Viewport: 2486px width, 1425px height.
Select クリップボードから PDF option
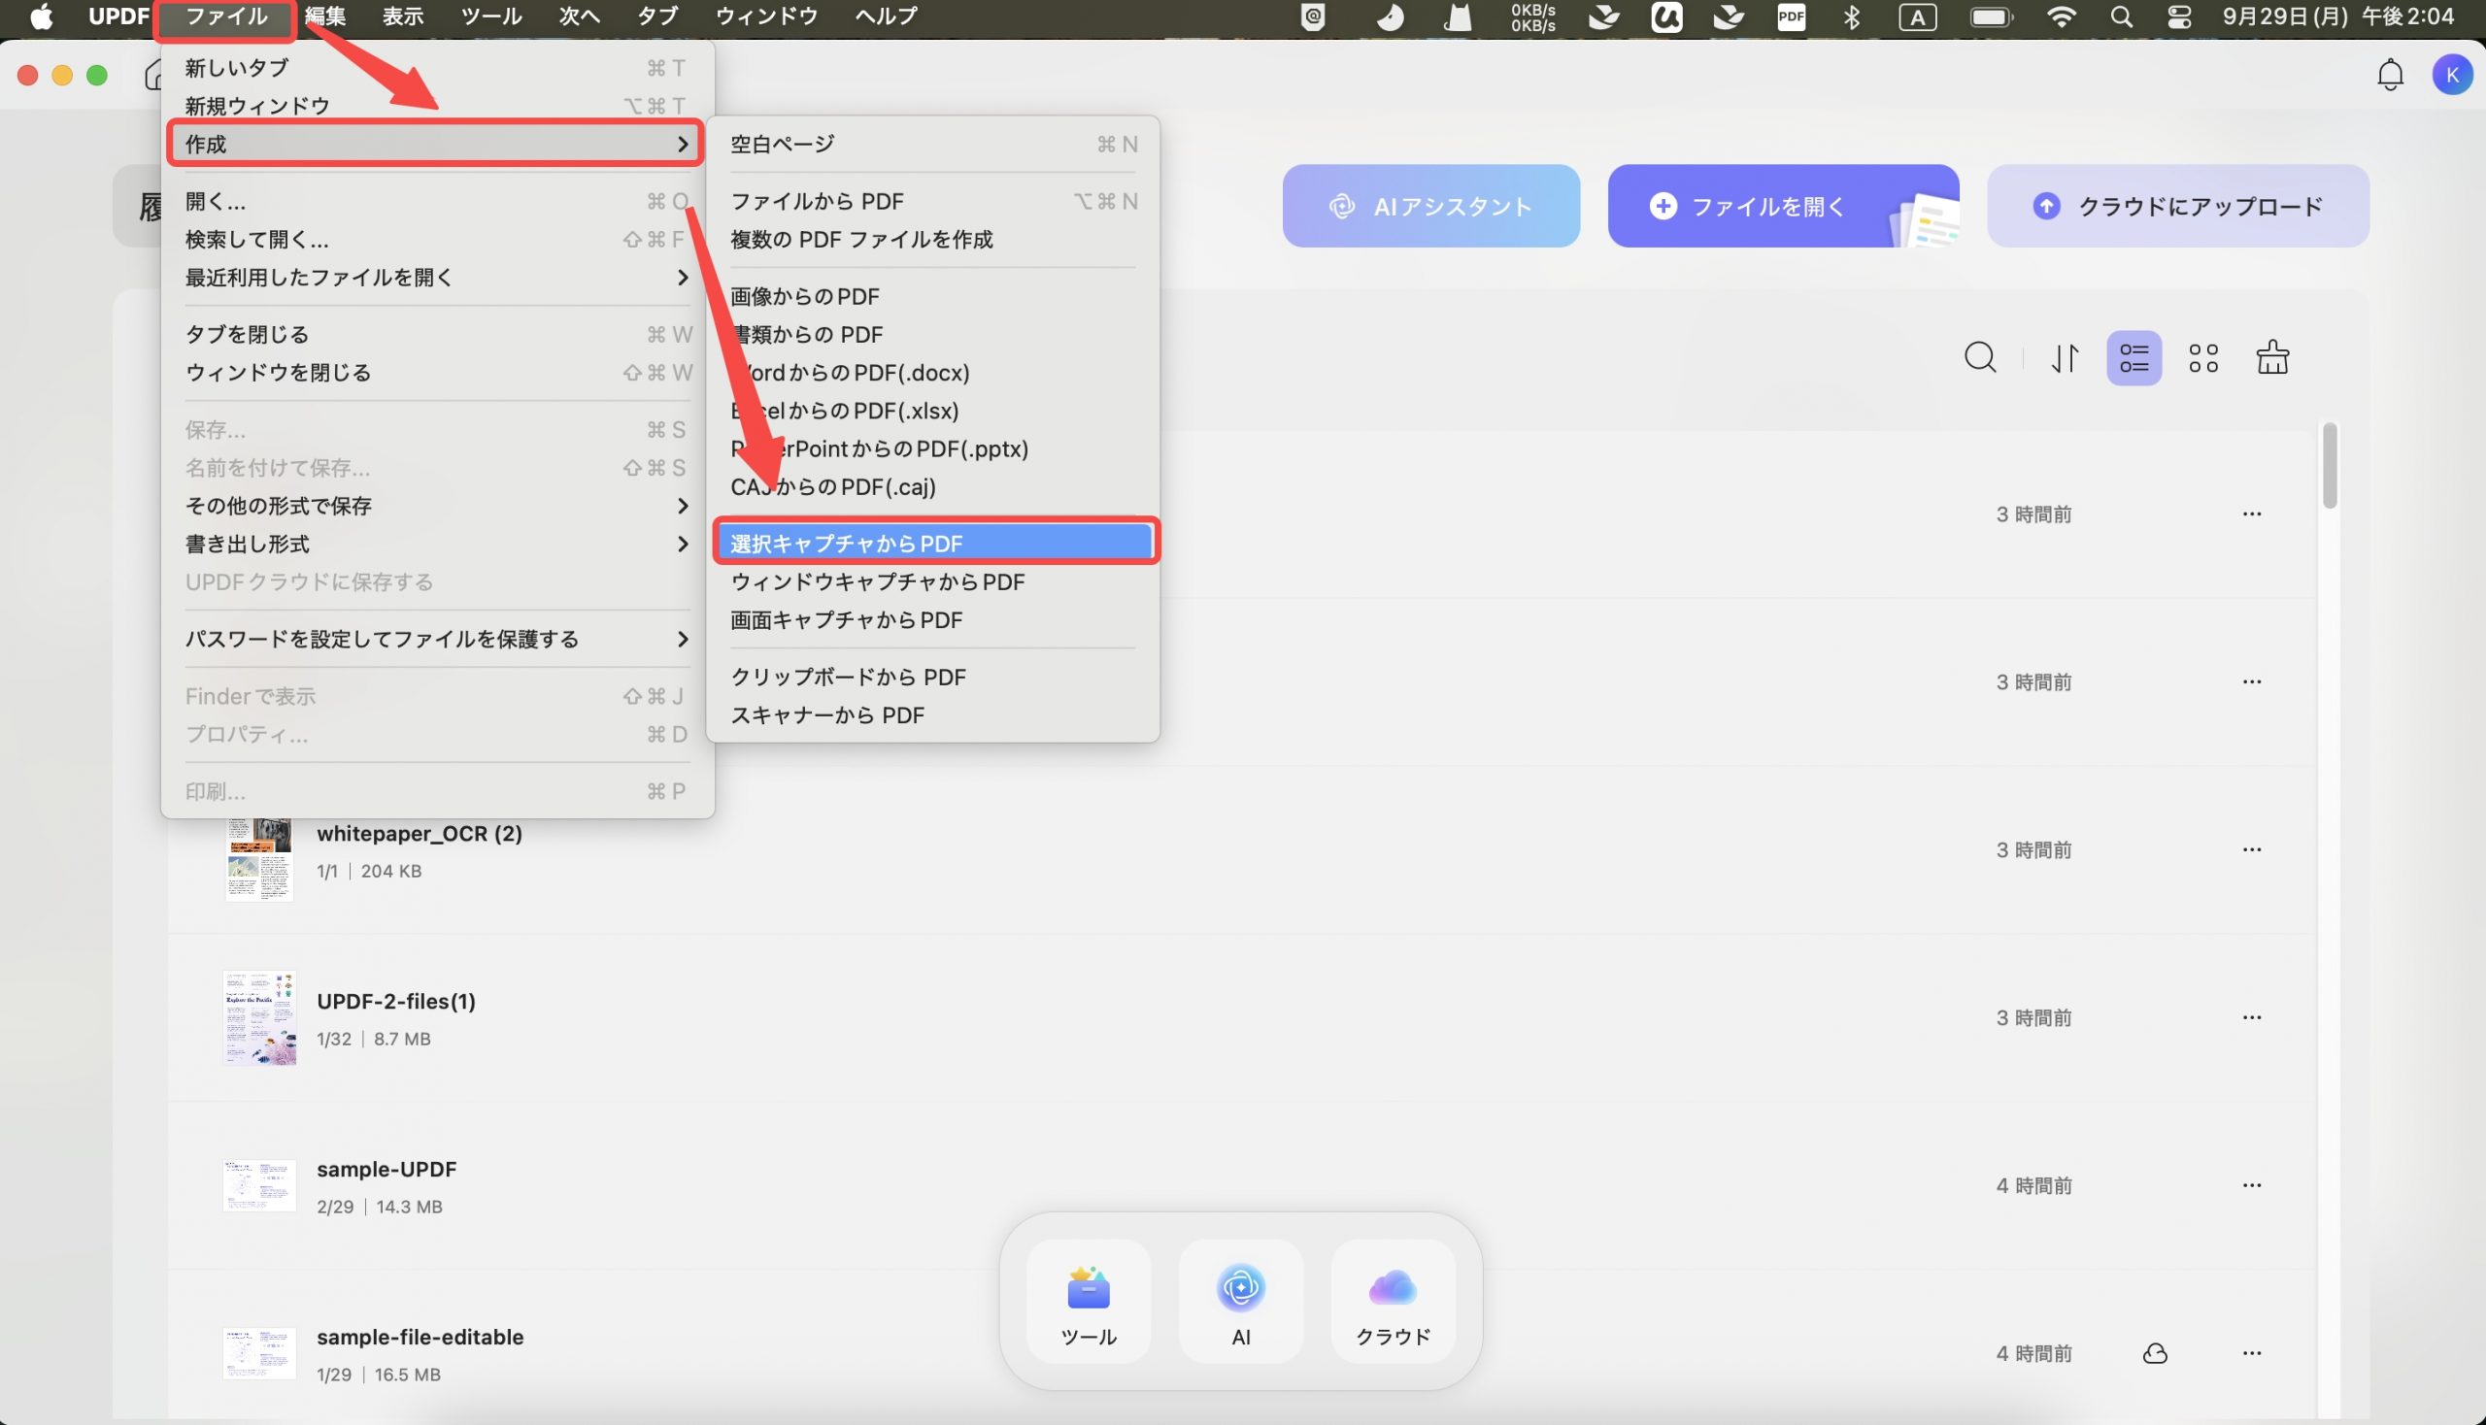point(933,678)
